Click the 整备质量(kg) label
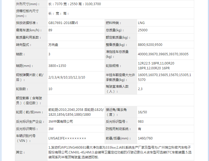209x161 pixels. tap(117, 45)
